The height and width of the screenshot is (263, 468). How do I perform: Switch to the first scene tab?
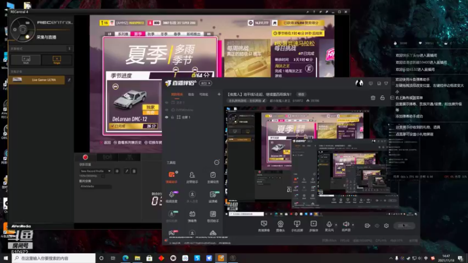pos(177,94)
